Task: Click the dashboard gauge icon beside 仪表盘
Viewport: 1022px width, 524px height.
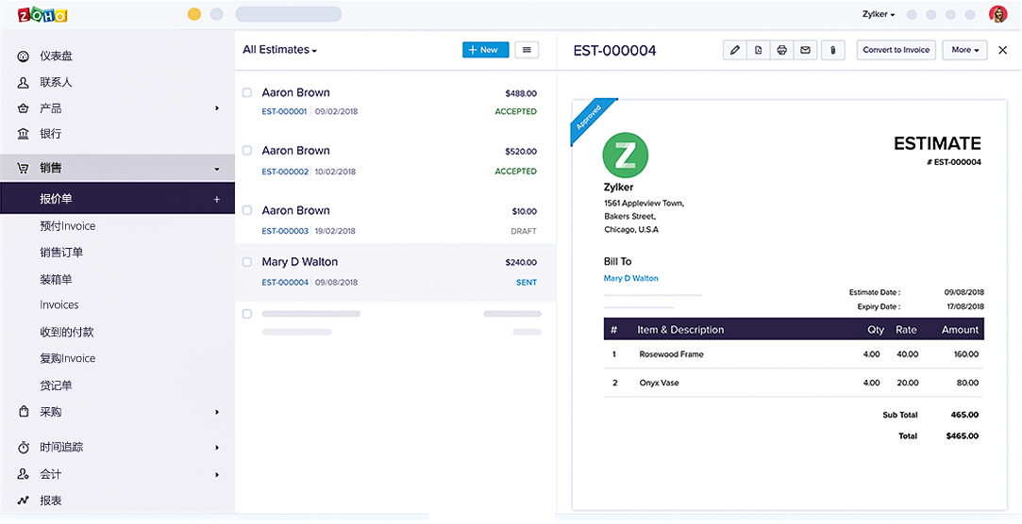Action: click(24, 57)
